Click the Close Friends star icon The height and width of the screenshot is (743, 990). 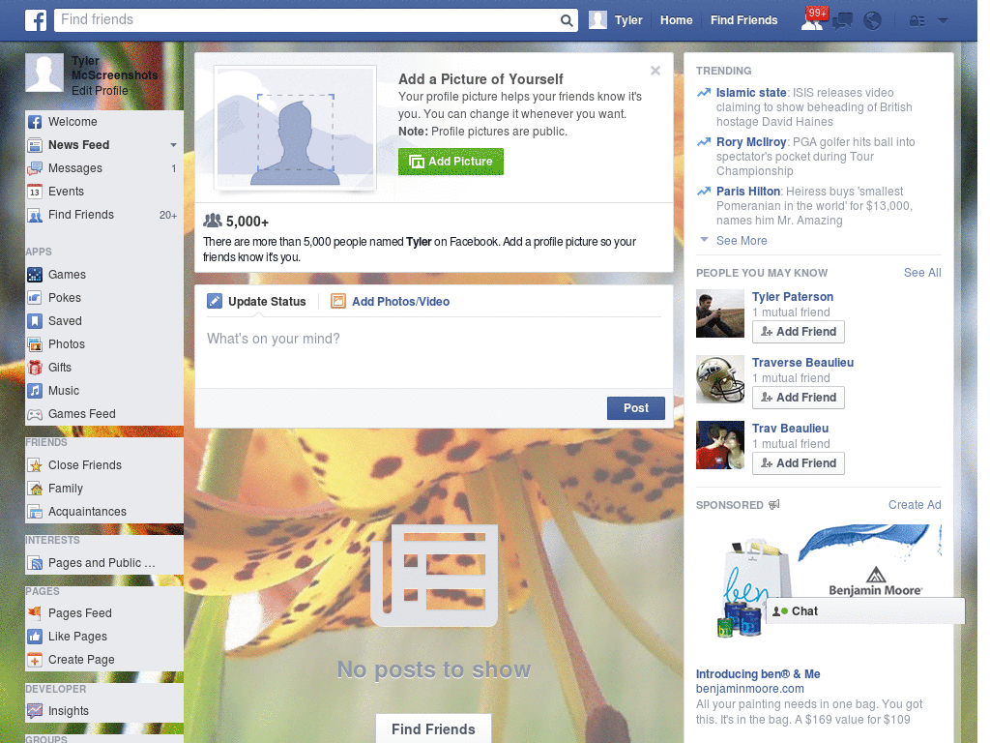[35, 465]
